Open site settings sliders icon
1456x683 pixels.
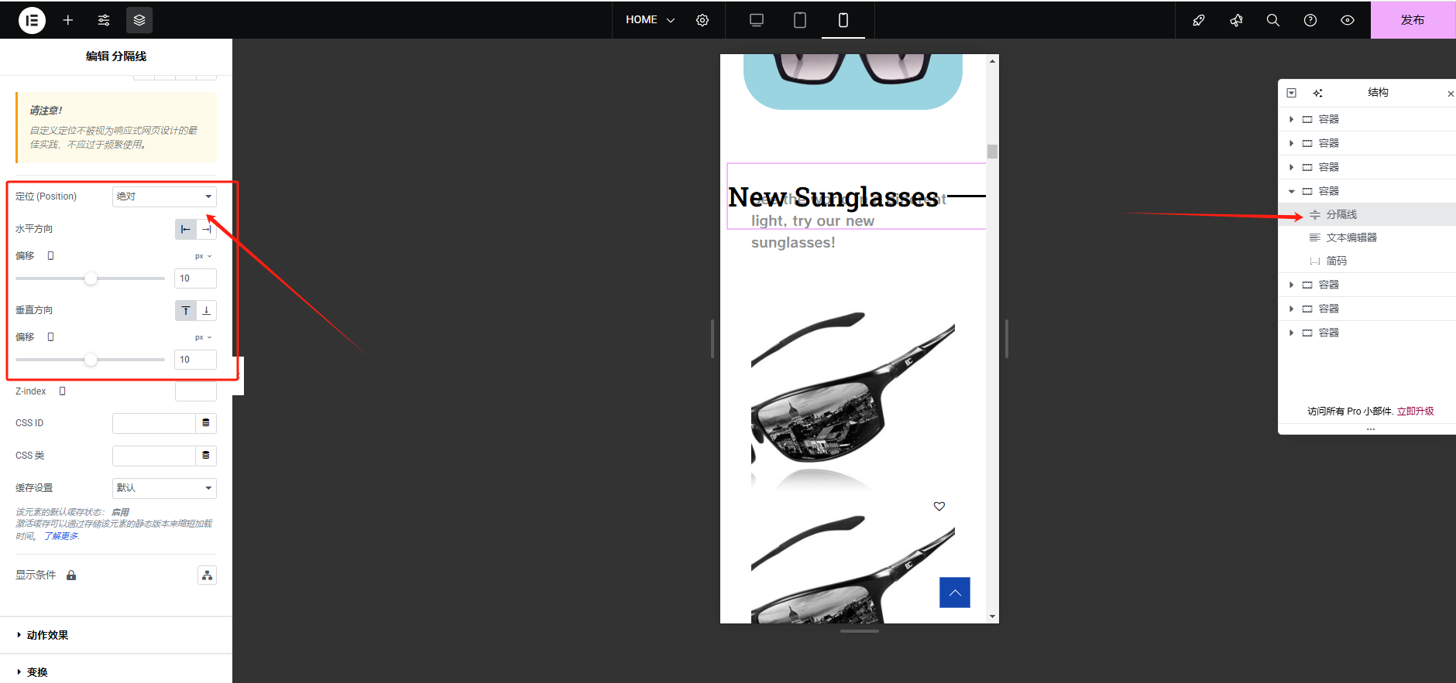[x=104, y=20]
